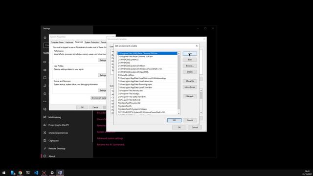Click the Browse... button

190,66
